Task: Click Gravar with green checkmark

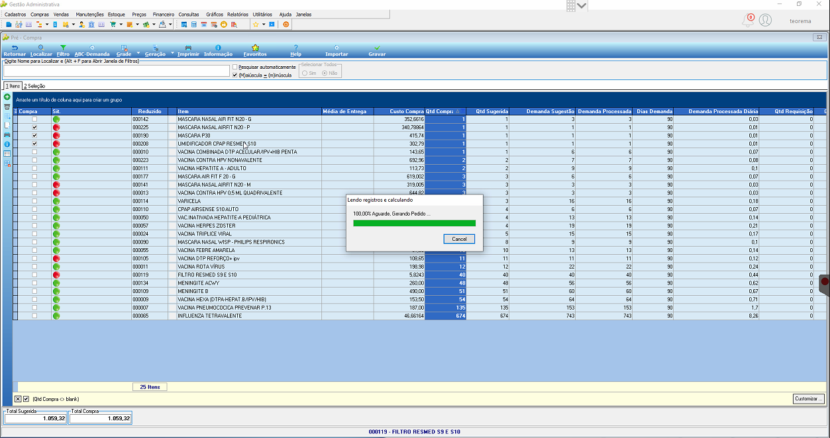Action: [x=377, y=50]
